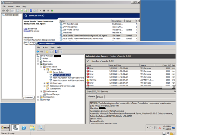Click Restart Service icon in Services toolbar
Viewport: 197px width, 135px height.
(52, 10)
